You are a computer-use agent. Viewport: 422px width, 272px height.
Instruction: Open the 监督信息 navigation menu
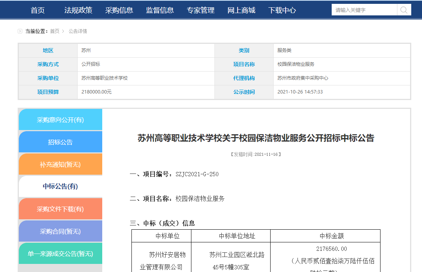click(x=160, y=10)
